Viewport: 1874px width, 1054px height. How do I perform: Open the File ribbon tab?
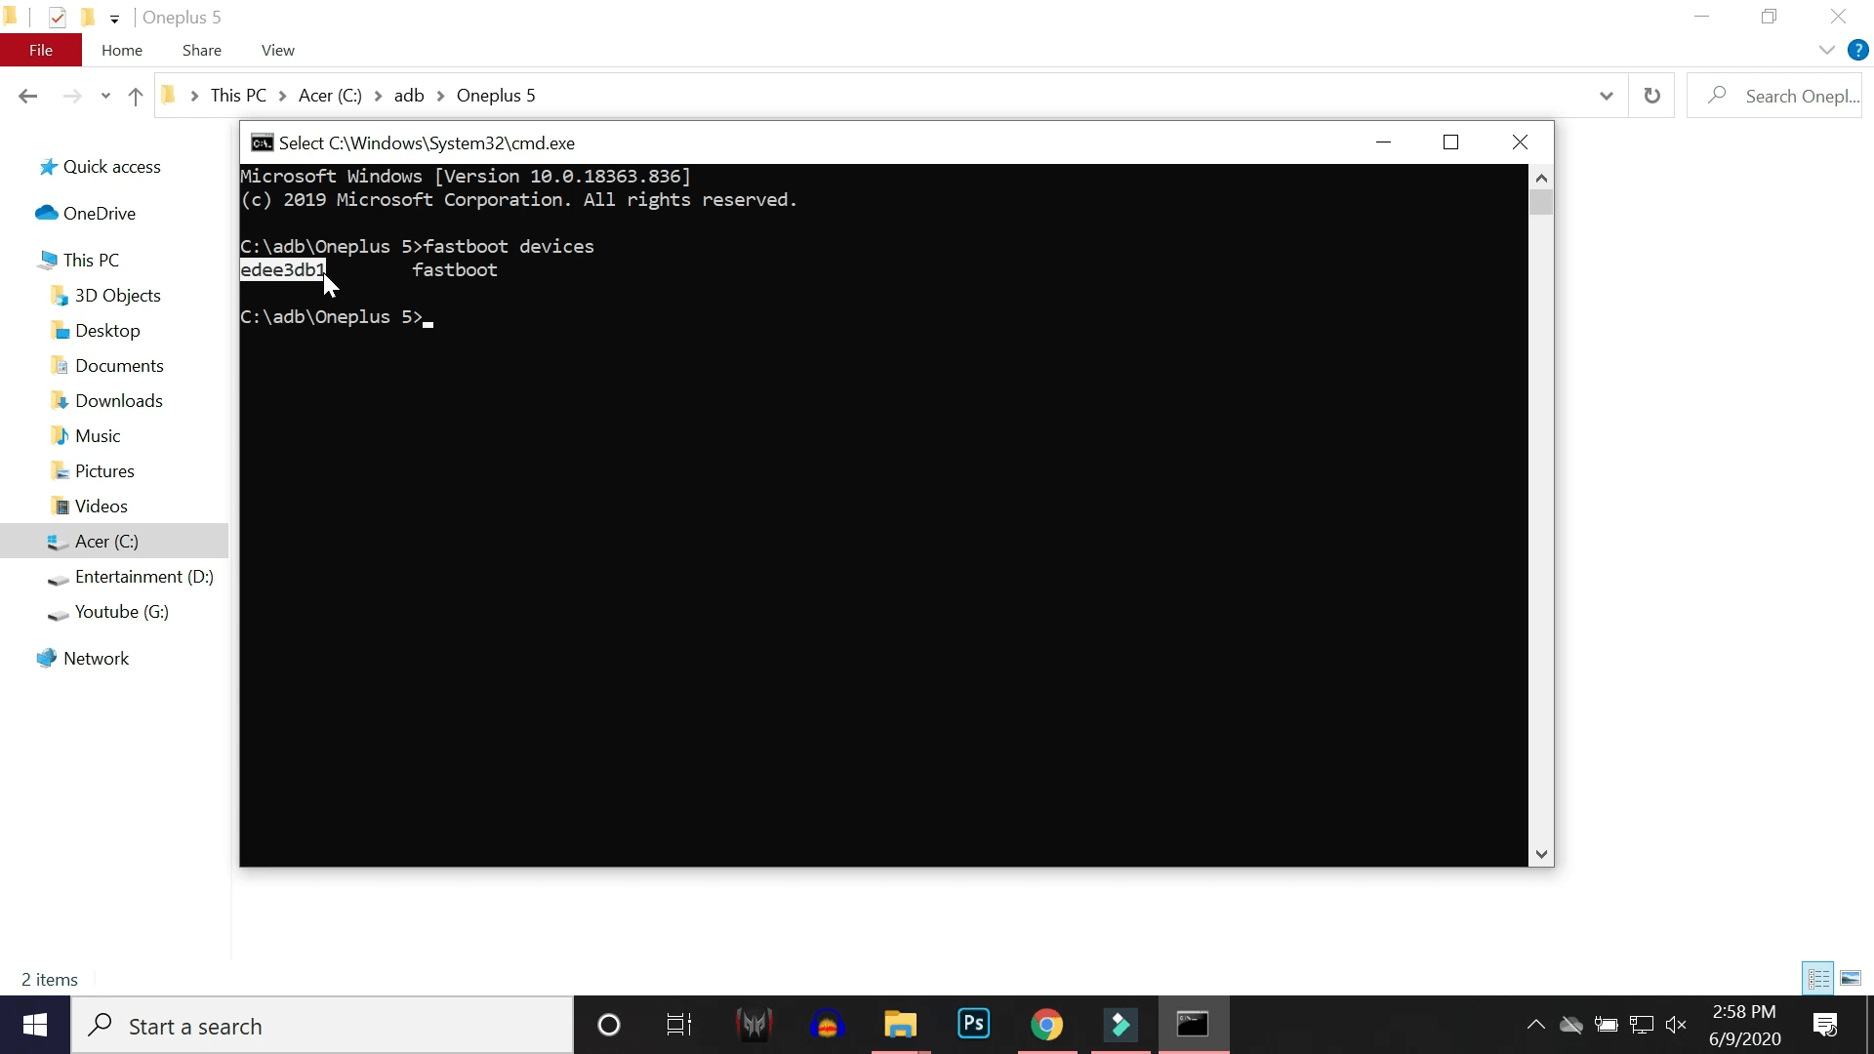click(x=41, y=50)
